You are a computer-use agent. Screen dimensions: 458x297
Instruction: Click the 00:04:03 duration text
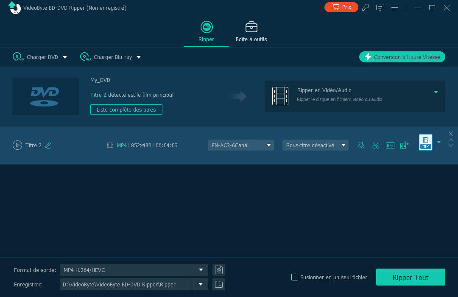(x=167, y=145)
